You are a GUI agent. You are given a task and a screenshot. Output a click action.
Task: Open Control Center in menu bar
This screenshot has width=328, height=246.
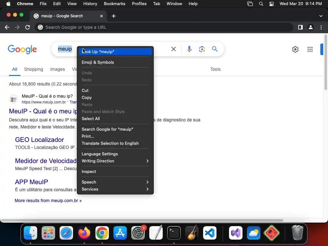coord(272,4)
